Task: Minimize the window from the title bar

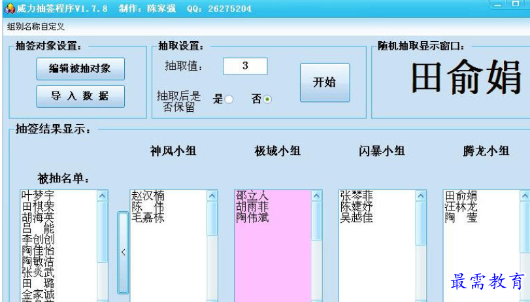Action: tap(497, 5)
